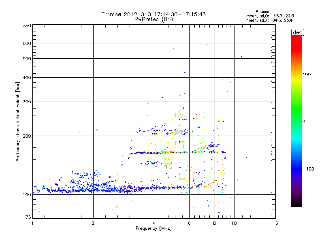Click the black bottom end of the colorbar

click(x=296, y=205)
